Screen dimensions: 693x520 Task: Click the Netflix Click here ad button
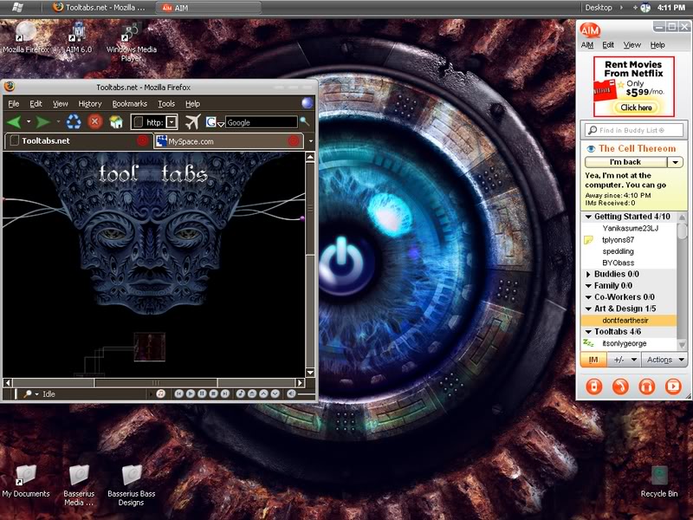coord(636,107)
